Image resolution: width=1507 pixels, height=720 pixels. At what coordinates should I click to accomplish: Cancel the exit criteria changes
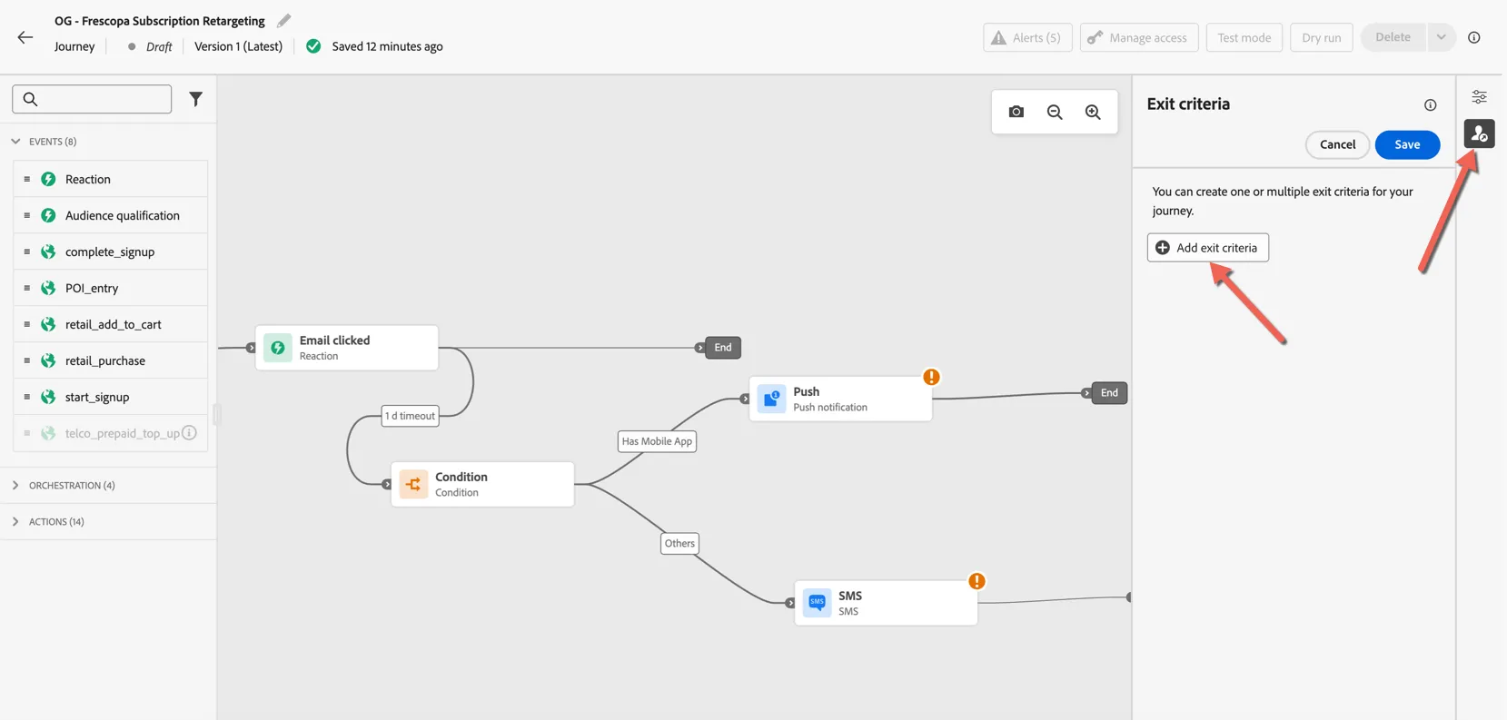(x=1337, y=144)
